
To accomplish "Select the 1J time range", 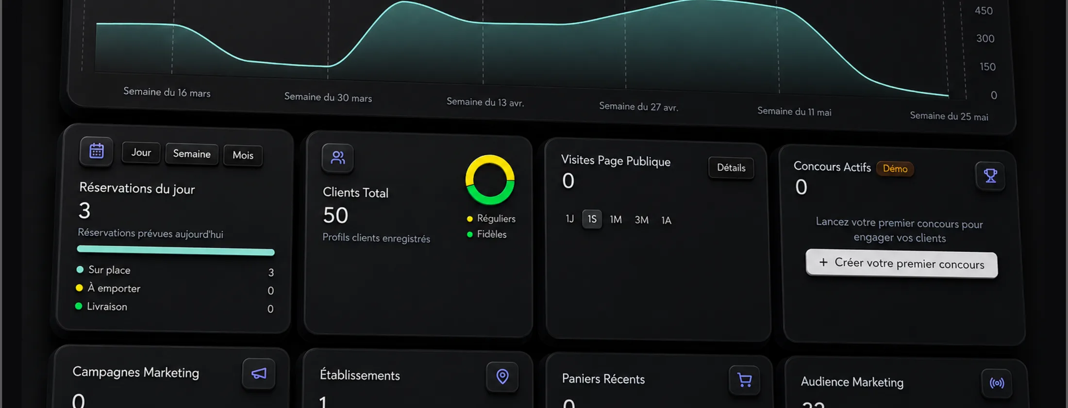I will (x=569, y=219).
